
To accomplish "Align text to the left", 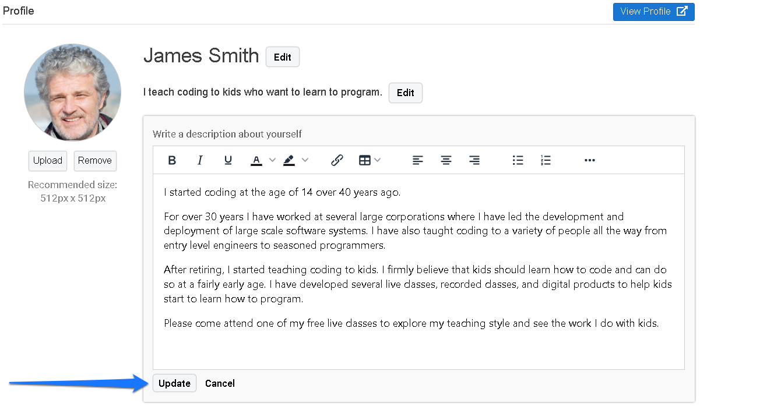I will [418, 160].
